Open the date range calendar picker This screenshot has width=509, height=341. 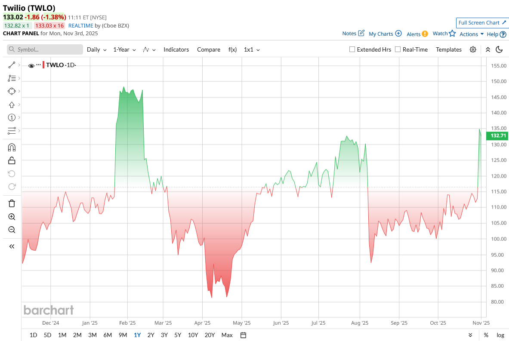243,335
